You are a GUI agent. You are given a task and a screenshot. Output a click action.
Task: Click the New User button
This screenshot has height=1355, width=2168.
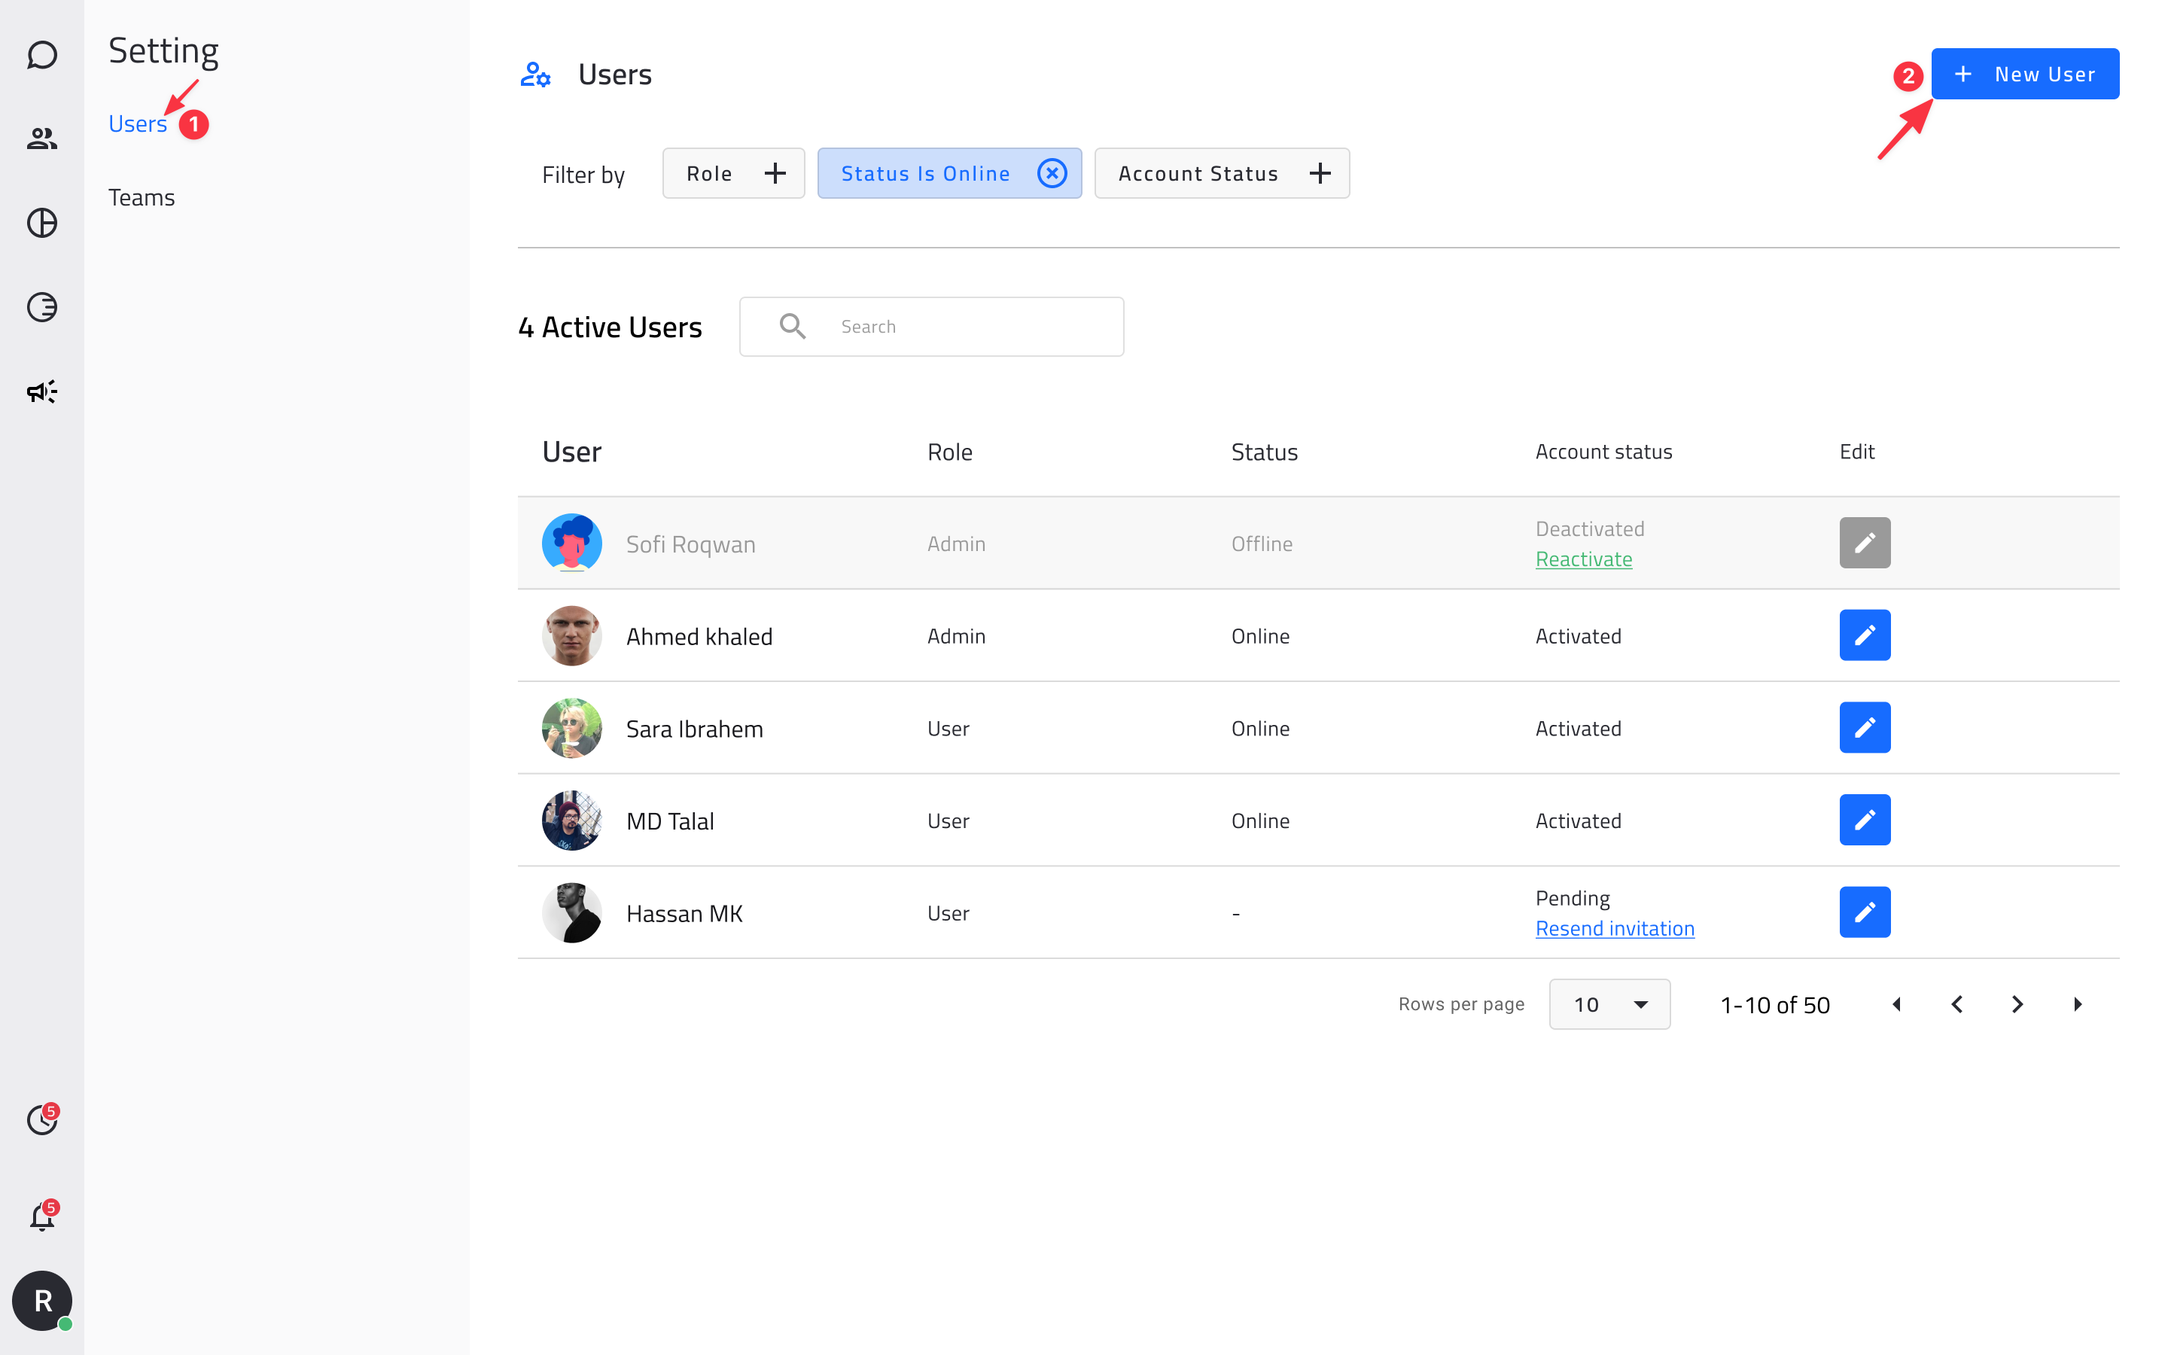(2025, 74)
